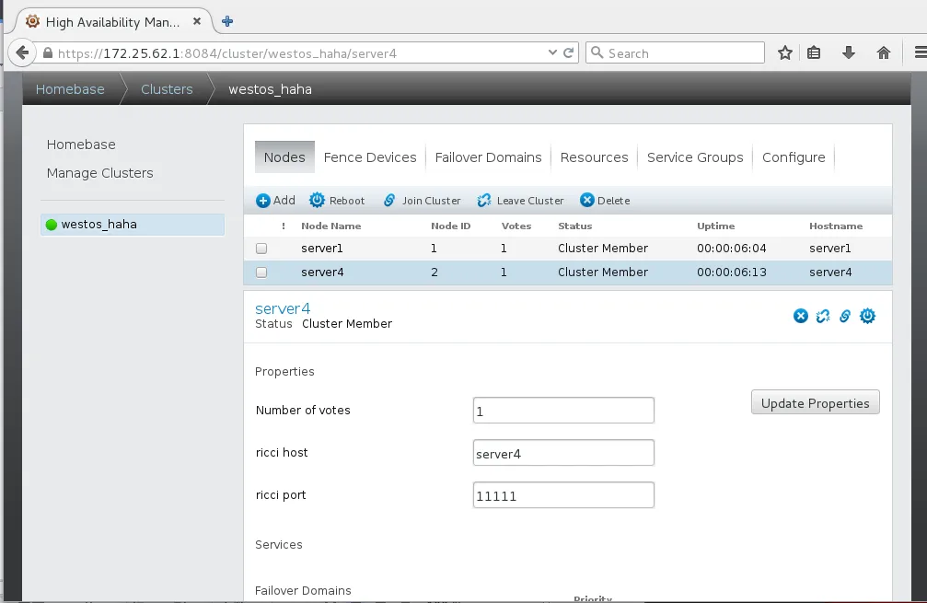Screen dimensions: 927x603
Task: Click Cluster Member status in server1 row
Action: [603, 249]
